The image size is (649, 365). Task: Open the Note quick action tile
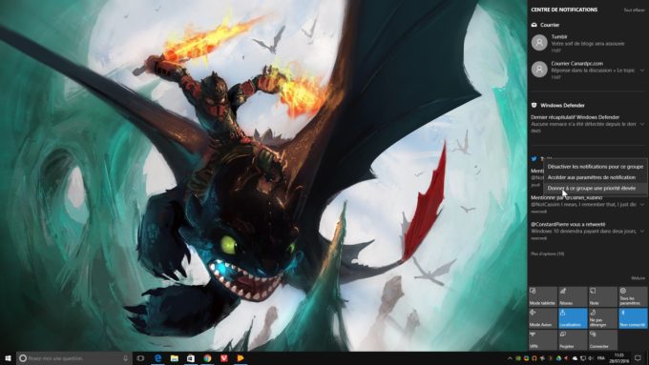[x=602, y=296]
